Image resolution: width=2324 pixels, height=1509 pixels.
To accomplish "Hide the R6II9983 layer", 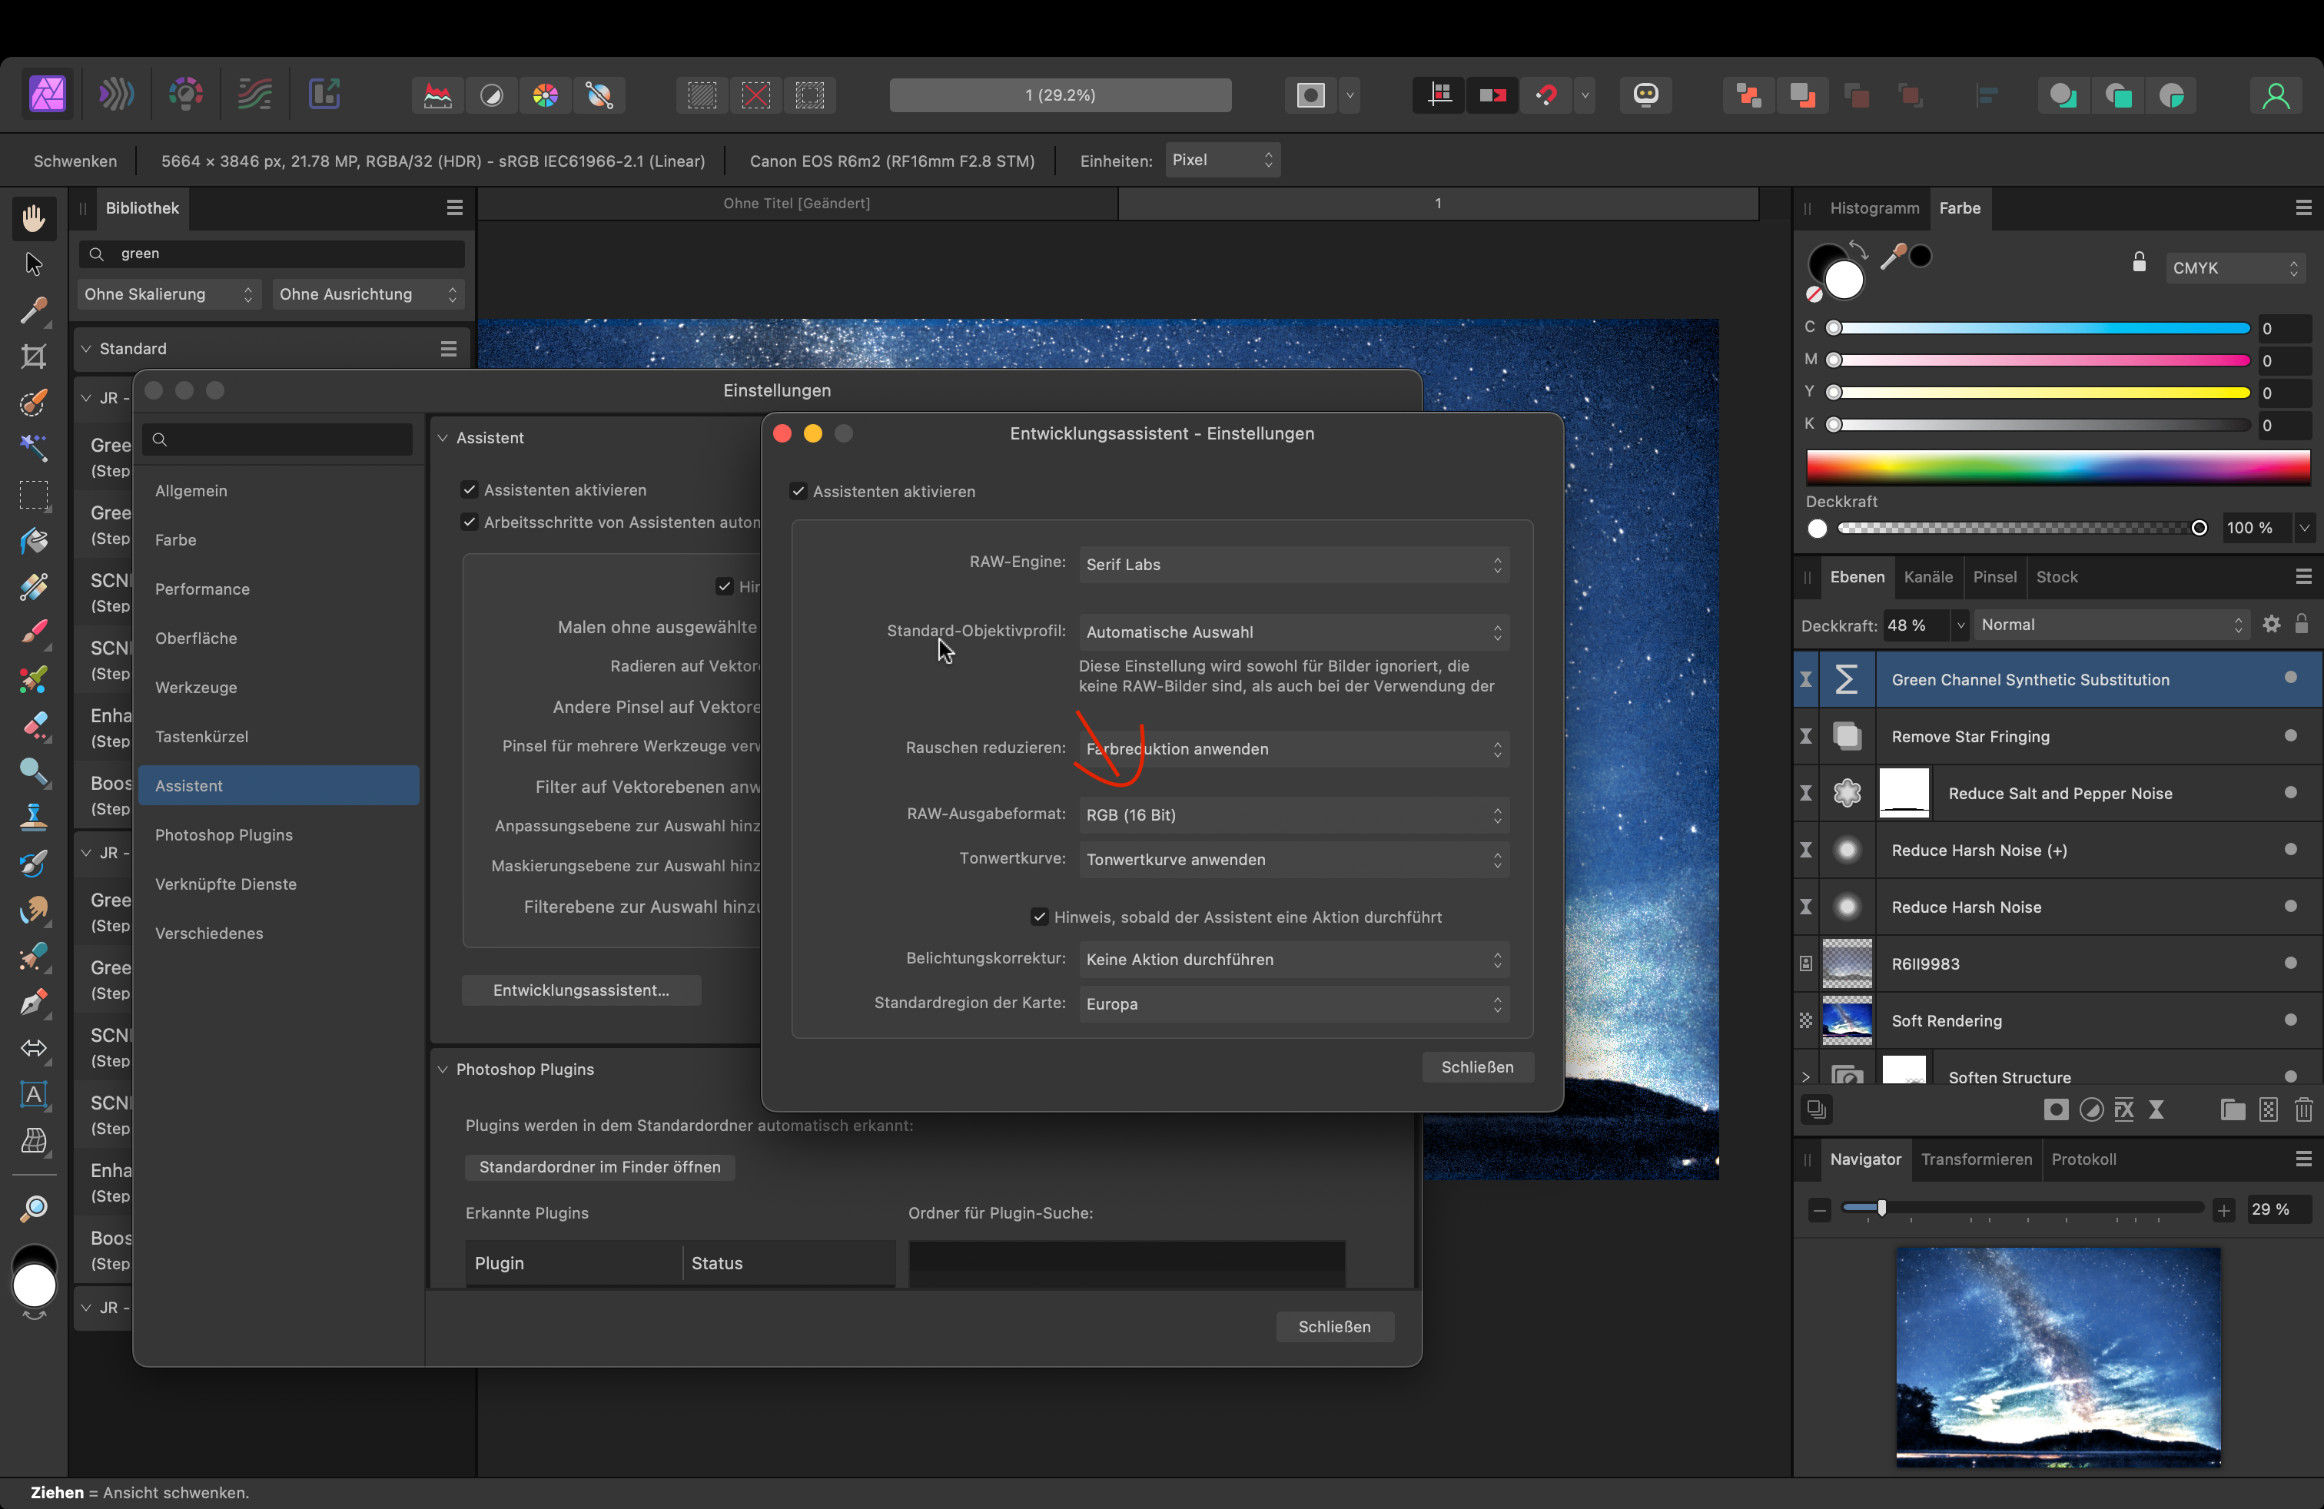I will point(2290,963).
